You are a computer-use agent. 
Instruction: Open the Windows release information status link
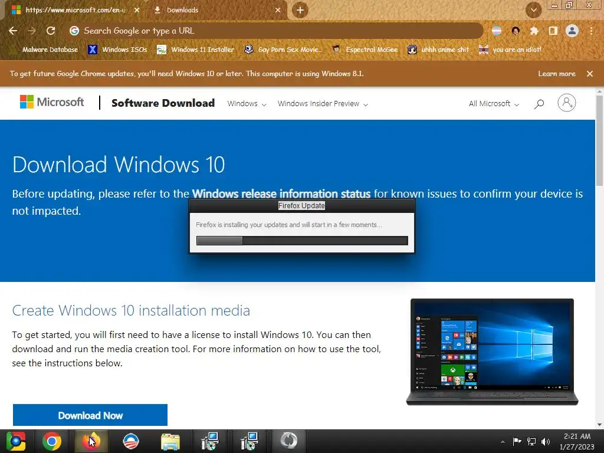(x=281, y=193)
